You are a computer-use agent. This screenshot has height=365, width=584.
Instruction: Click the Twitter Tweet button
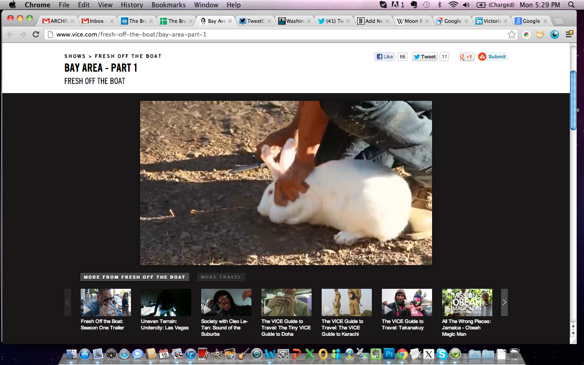425,57
